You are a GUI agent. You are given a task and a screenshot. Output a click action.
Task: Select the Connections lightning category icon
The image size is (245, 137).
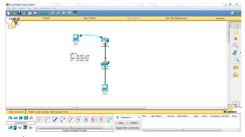31,118
